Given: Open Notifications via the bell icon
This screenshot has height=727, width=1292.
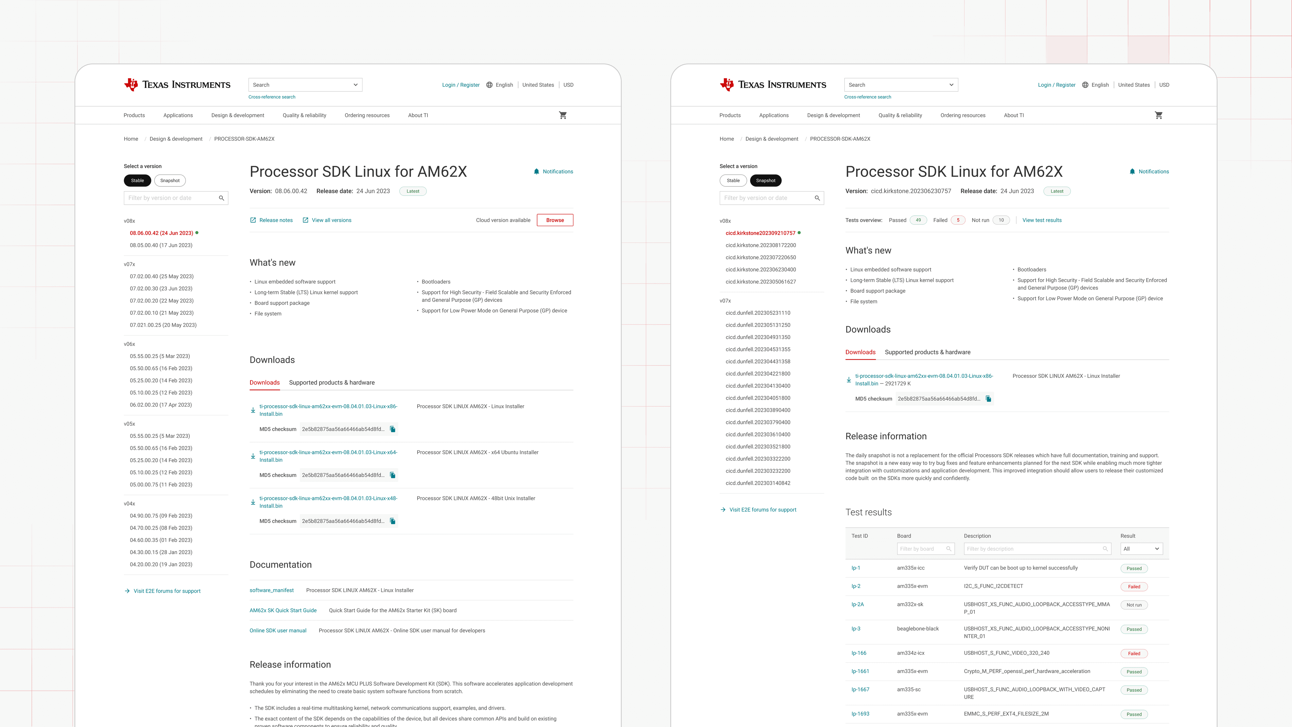Looking at the screenshot, I should [536, 172].
